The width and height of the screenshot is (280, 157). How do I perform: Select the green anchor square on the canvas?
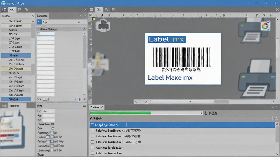(x=94, y=19)
